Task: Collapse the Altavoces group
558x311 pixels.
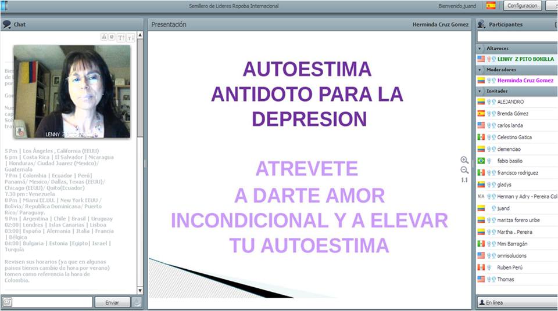Action: 480,49
